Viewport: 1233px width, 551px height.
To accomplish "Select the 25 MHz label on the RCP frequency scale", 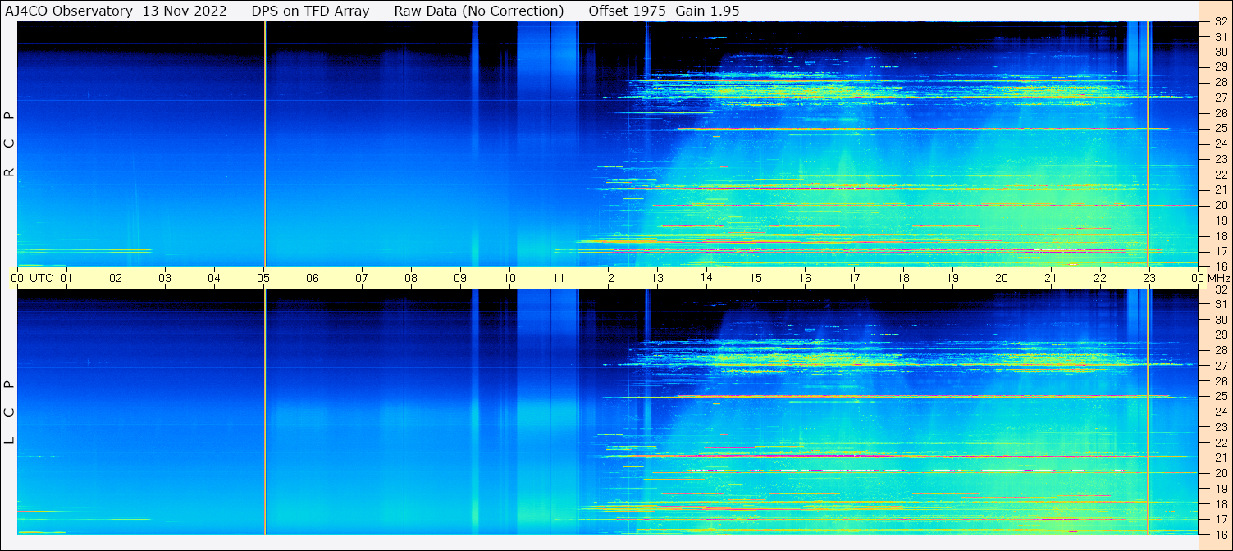I will click(1220, 129).
